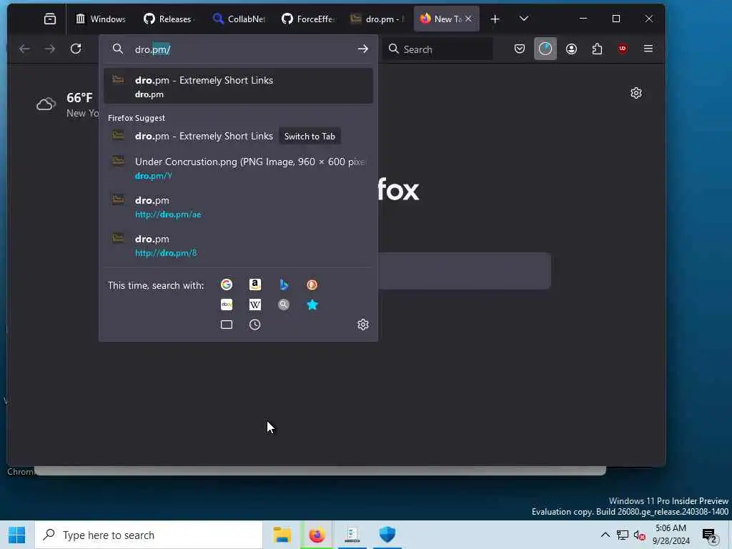Search with Amazon this time
Viewport: 732px width, 549px height.
(x=255, y=285)
